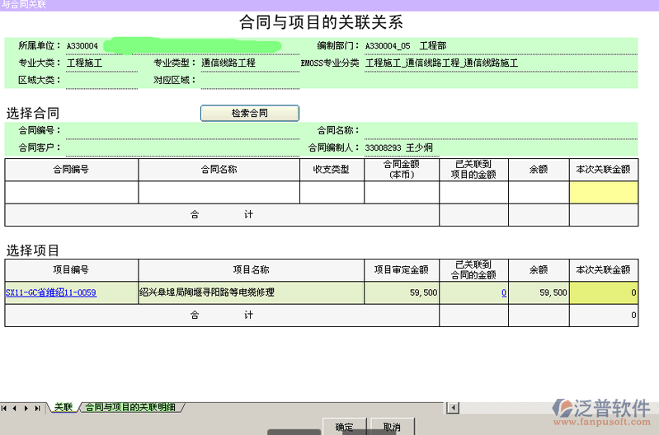659x435 pixels.
Task: Switch to the 关联 sheet tab
Action: pos(63,407)
